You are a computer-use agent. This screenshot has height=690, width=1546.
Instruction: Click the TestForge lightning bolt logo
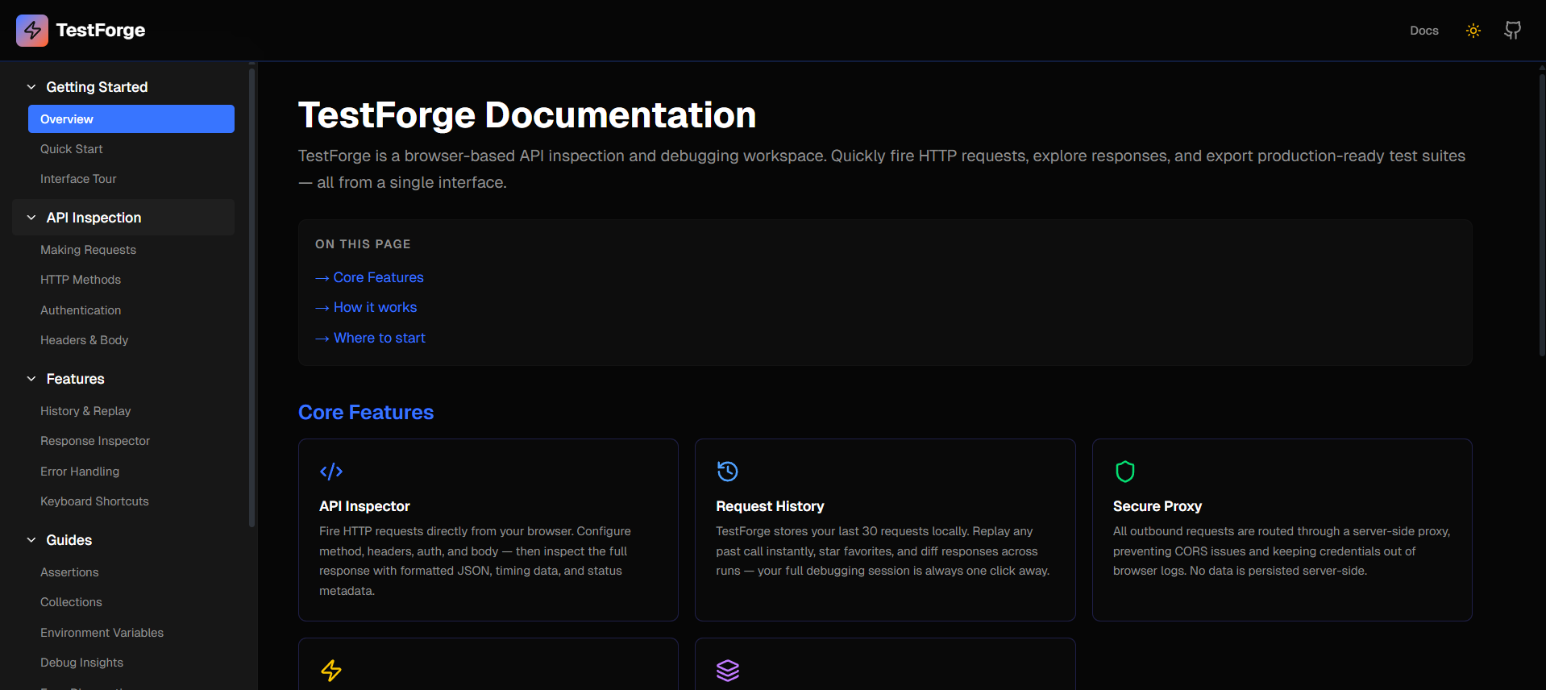(x=32, y=31)
